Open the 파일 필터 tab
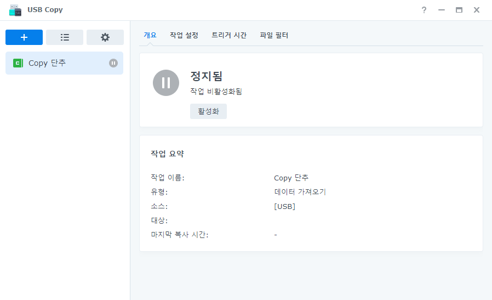The height and width of the screenshot is (300, 492). coord(274,35)
